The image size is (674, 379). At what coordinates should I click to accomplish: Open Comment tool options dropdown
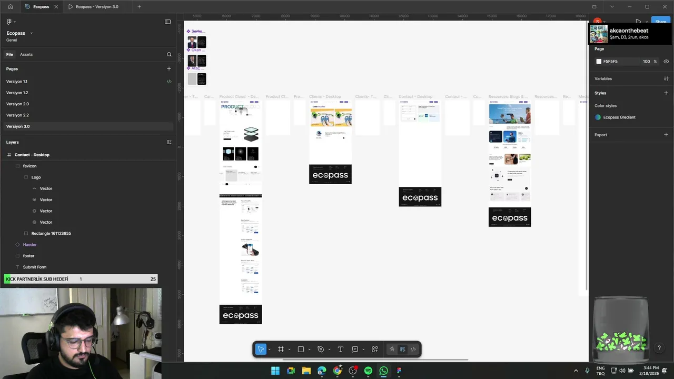tap(363, 350)
